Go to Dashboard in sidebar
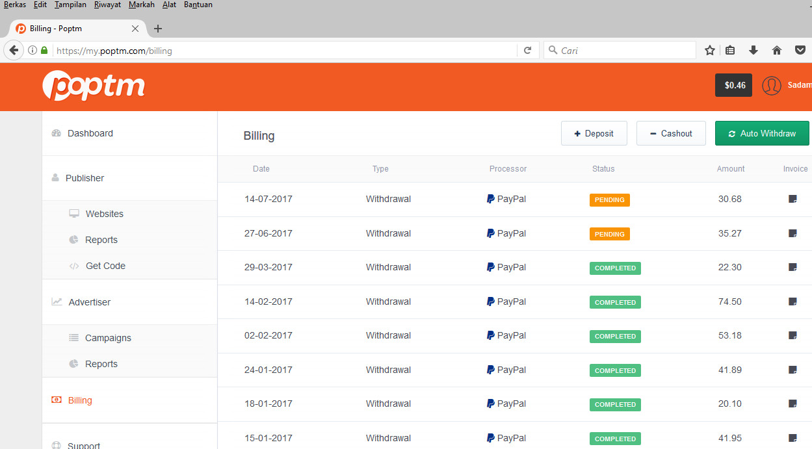This screenshot has width=812, height=449. tap(129, 133)
